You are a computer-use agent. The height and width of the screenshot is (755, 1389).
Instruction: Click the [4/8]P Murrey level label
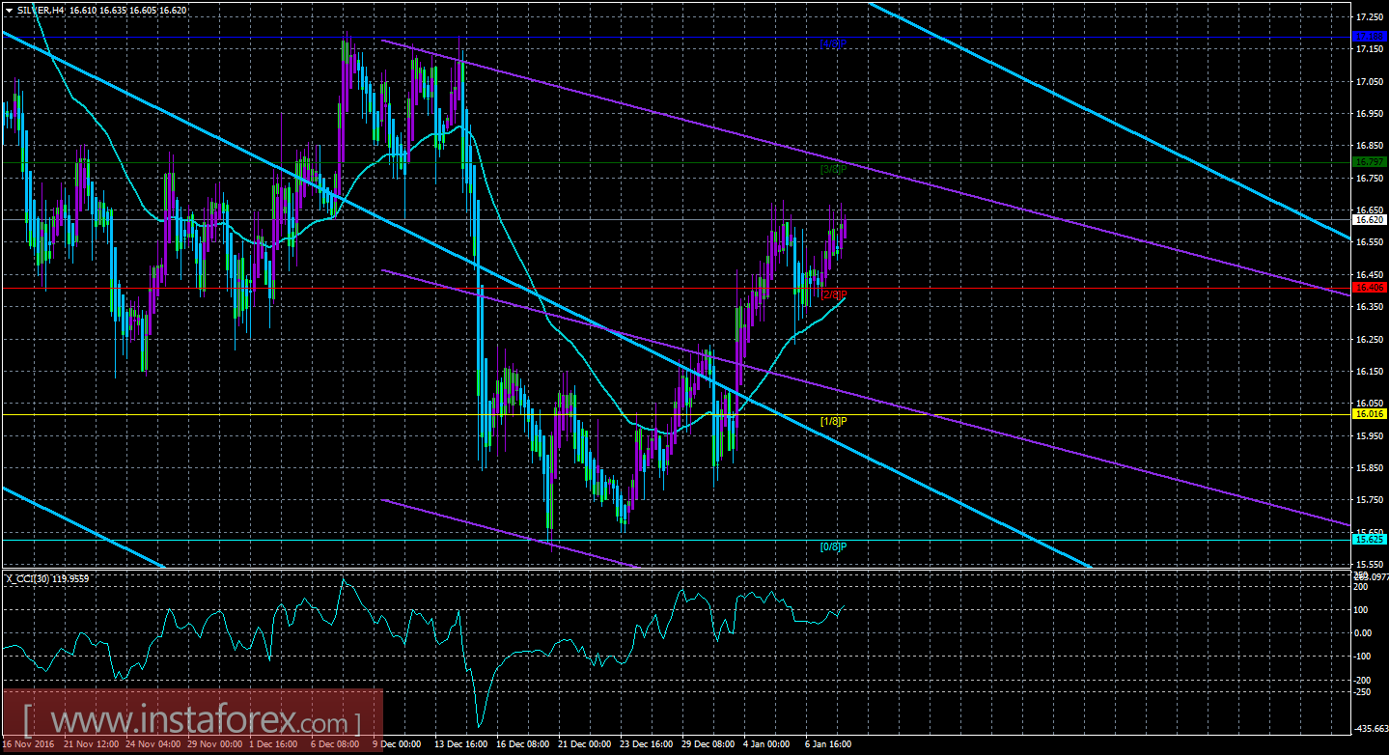click(833, 44)
